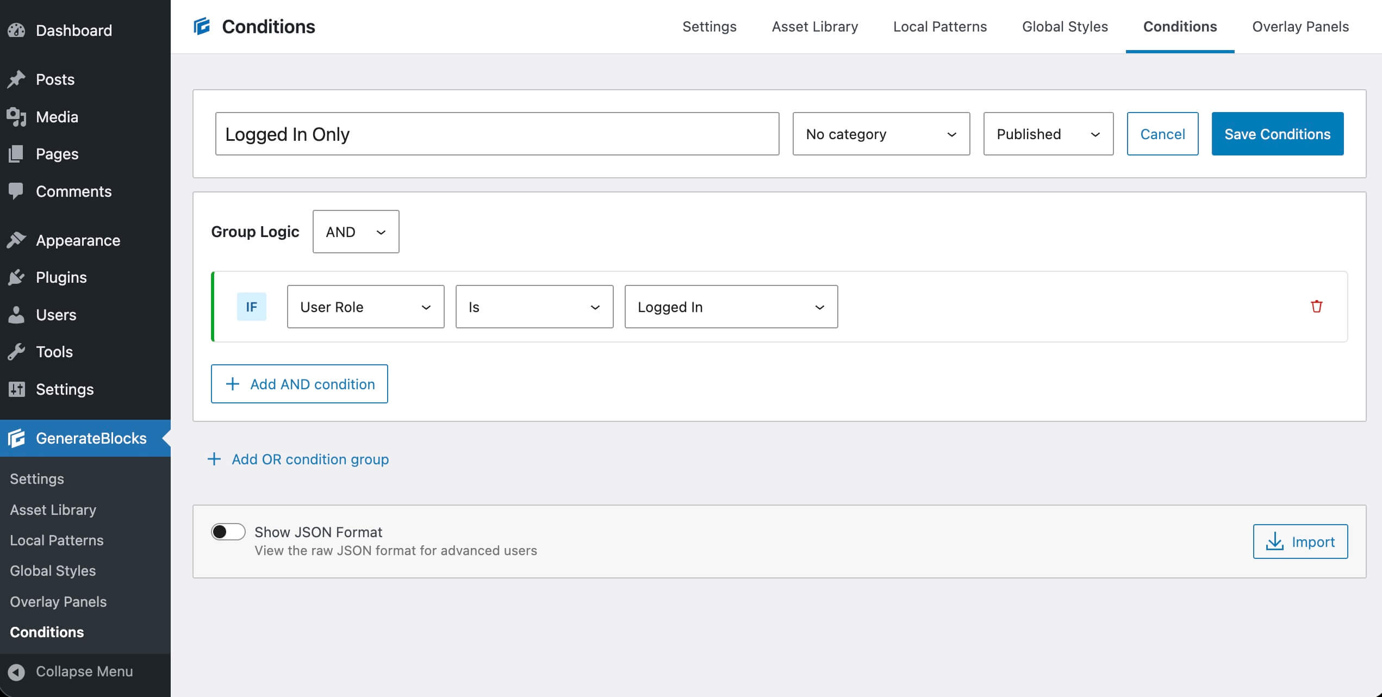Image resolution: width=1382 pixels, height=697 pixels.
Task: Toggle the Show JSON Format switch
Action: click(x=228, y=532)
